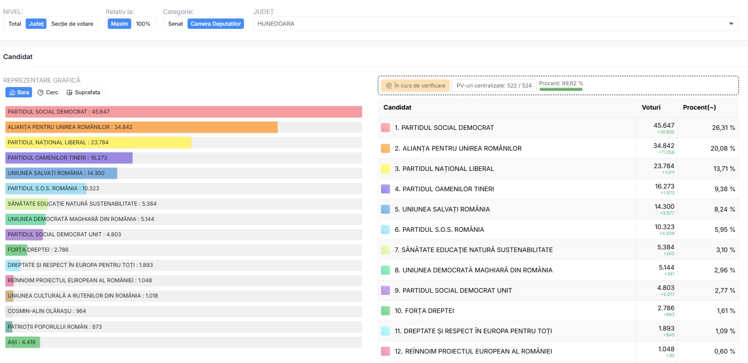Choose Secție de votare level
Image resolution: width=748 pixels, height=363 pixels.
[x=72, y=24]
